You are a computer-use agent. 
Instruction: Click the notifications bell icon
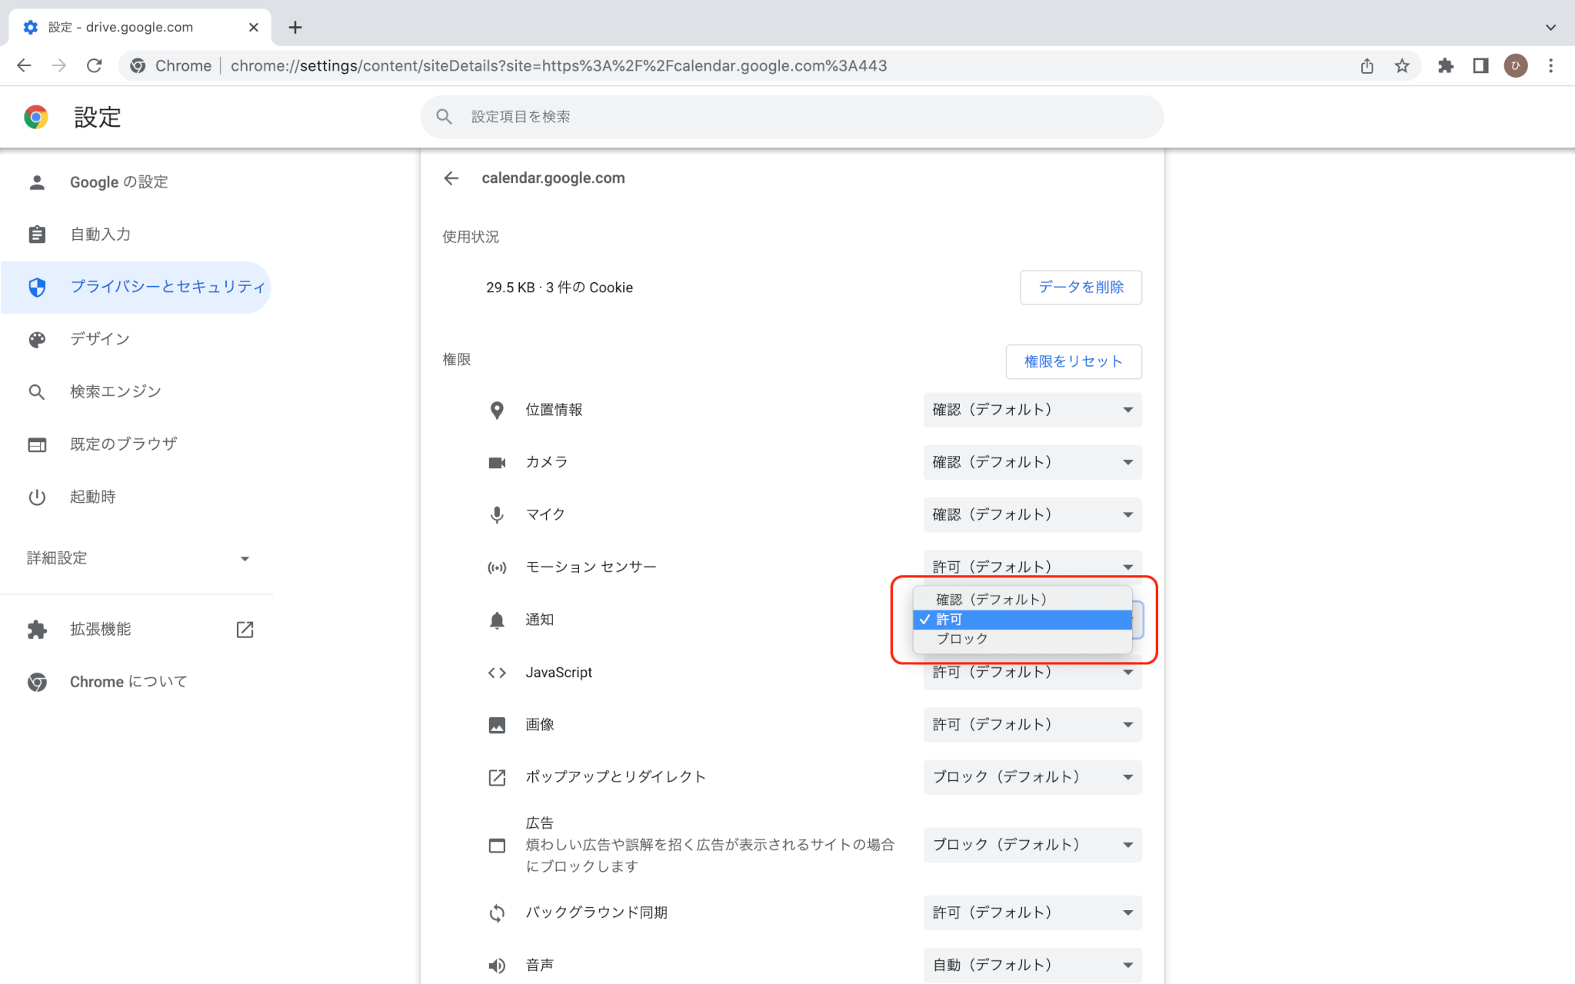point(497,620)
